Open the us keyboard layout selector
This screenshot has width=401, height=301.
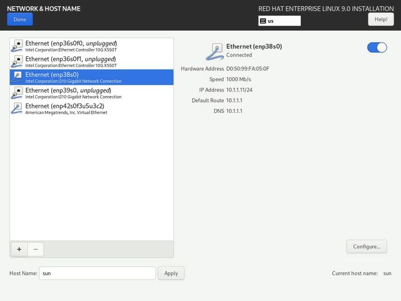[x=279, y=21]
